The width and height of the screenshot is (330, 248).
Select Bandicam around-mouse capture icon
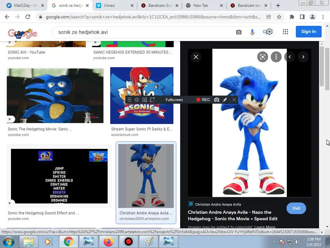[152, 100]
